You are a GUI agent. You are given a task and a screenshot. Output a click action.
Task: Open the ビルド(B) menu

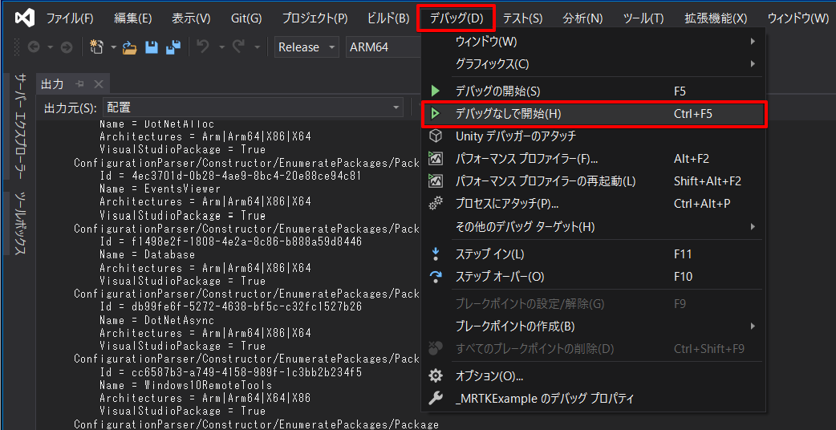[388, 18]
